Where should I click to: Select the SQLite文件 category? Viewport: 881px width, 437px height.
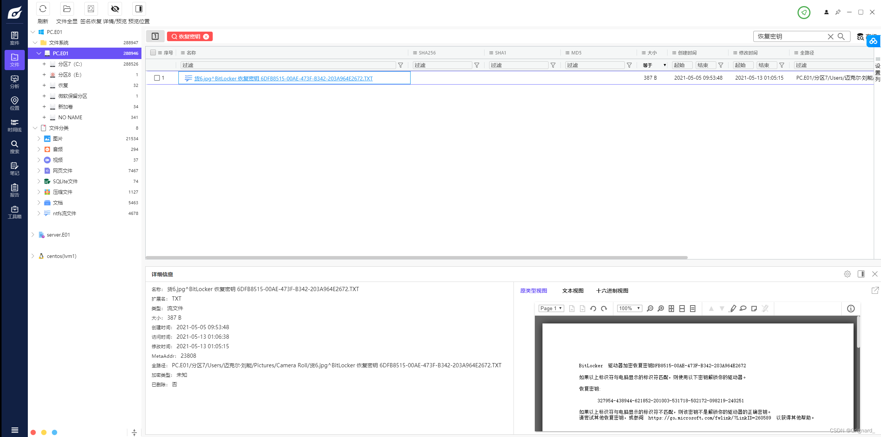65,181
